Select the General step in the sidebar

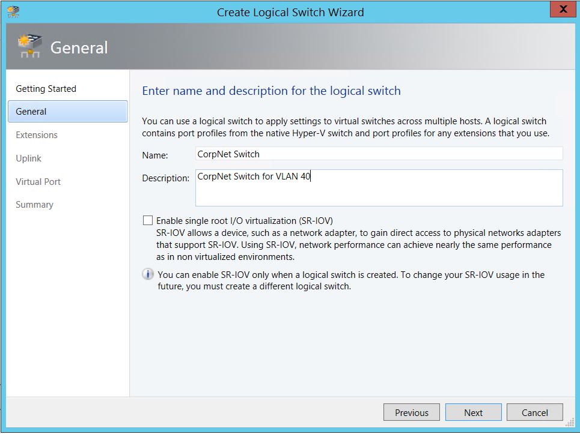[x=31, y=112]
